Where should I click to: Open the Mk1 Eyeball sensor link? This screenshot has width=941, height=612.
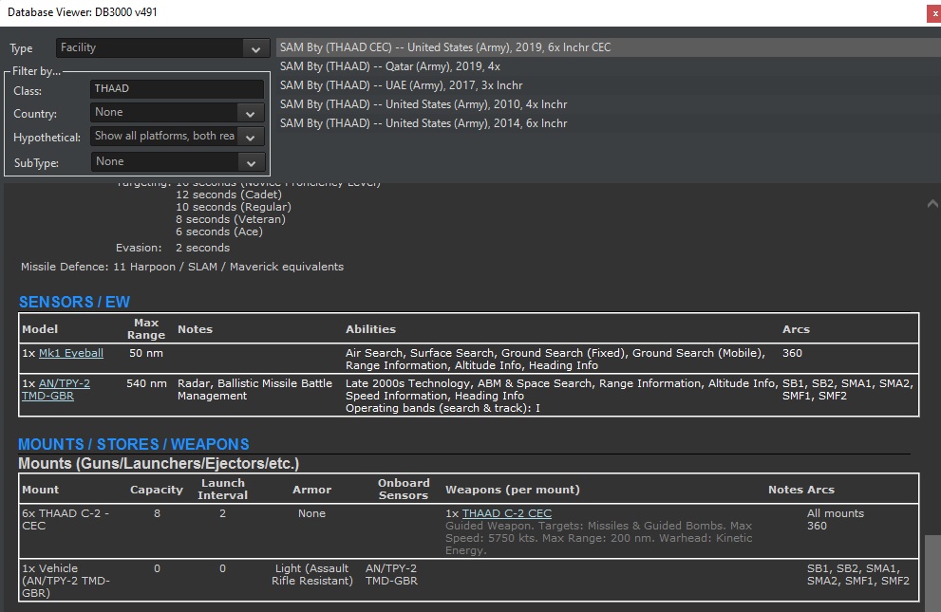point(70,353)
